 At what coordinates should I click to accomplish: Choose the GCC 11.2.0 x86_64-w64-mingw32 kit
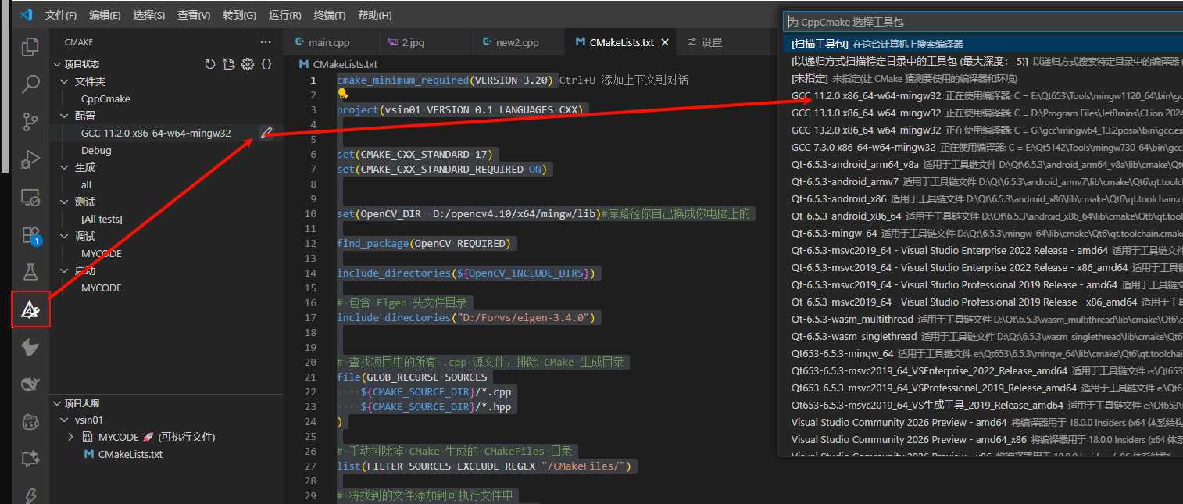click(983, 95)
